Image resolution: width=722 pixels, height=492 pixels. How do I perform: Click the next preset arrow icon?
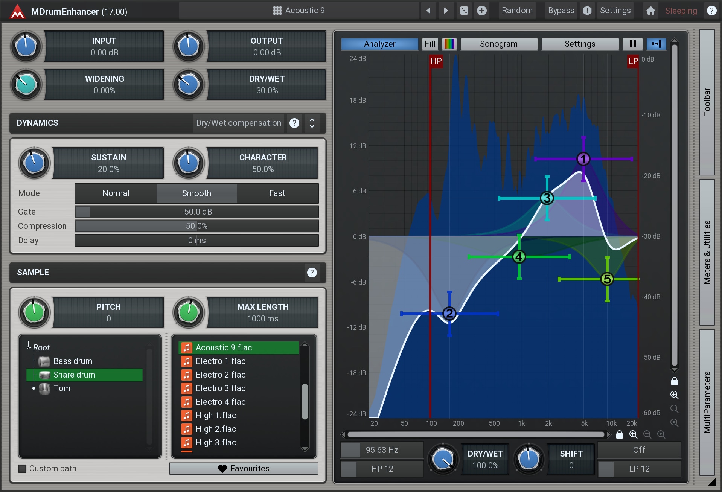[x=446, y=11]
